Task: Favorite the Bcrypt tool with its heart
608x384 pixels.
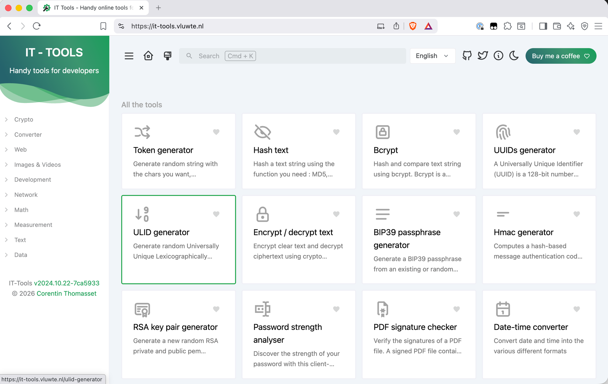Action: 457,132
